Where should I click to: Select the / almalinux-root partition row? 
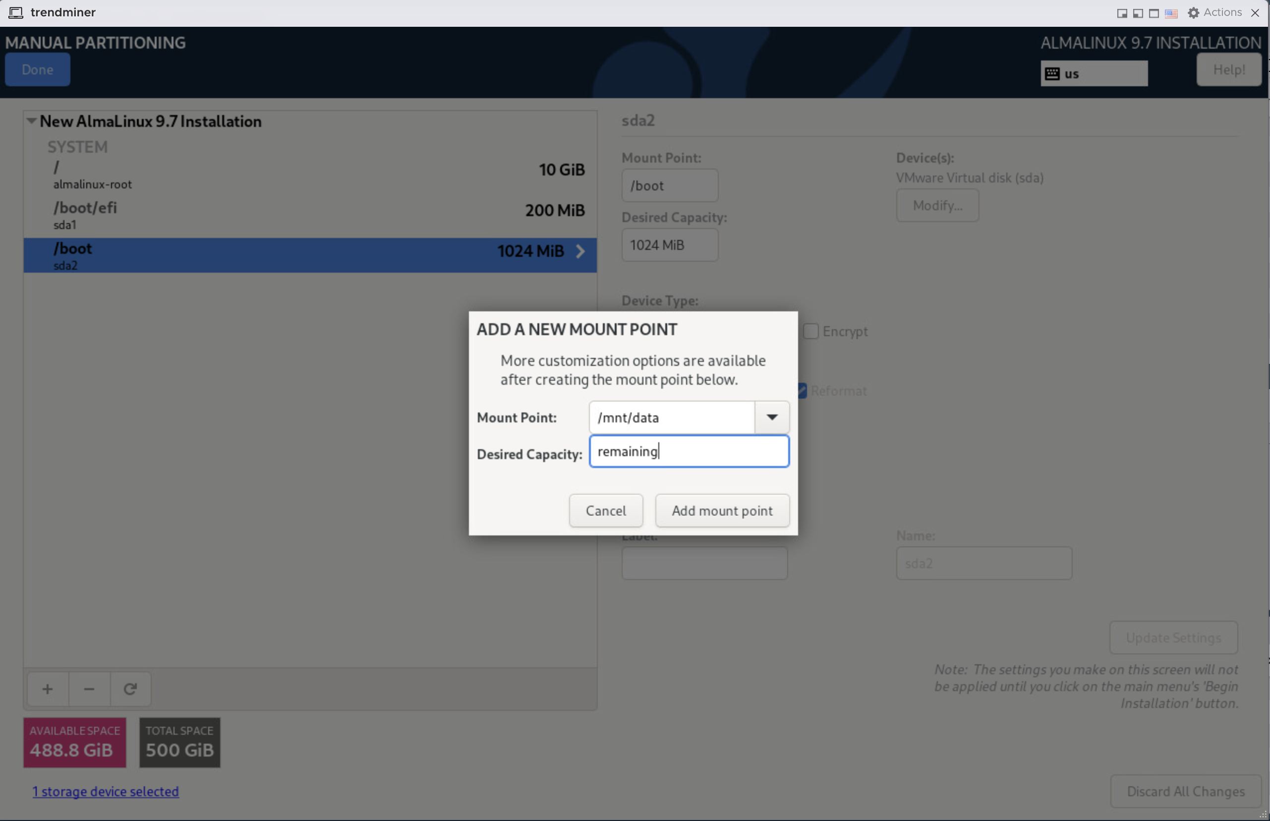(310, 175)
